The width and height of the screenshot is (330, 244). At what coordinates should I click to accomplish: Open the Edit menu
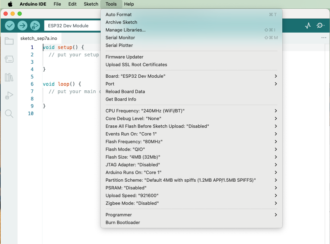pos(72,4)
